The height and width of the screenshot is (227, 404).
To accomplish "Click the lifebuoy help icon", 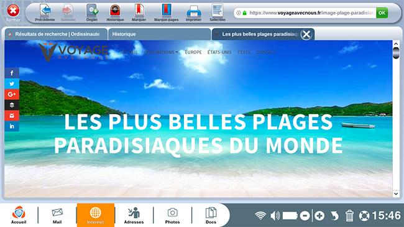I will (364, 216).
